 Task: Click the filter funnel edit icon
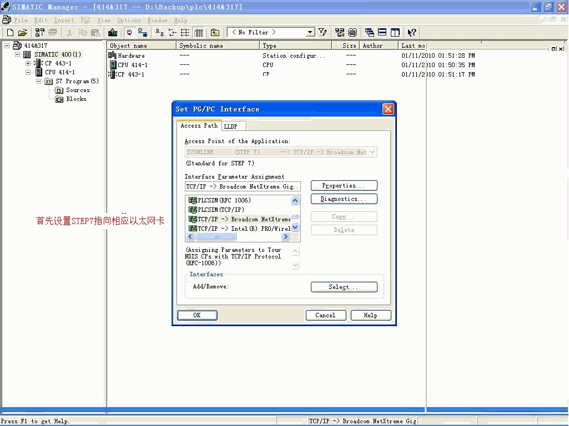322,33
